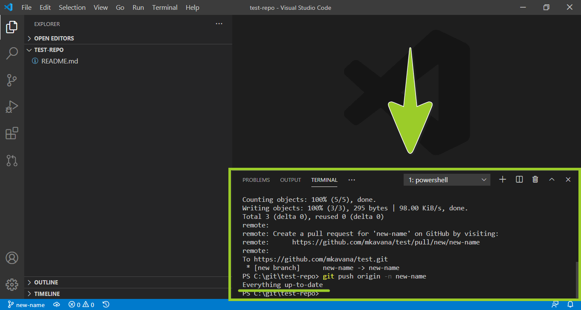Restore down the VS Code window

click(x=547, y=7)
